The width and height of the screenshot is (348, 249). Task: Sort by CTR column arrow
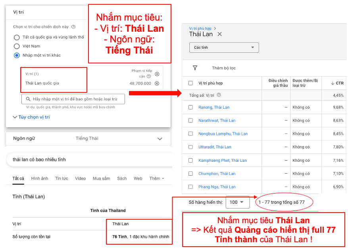333,83
